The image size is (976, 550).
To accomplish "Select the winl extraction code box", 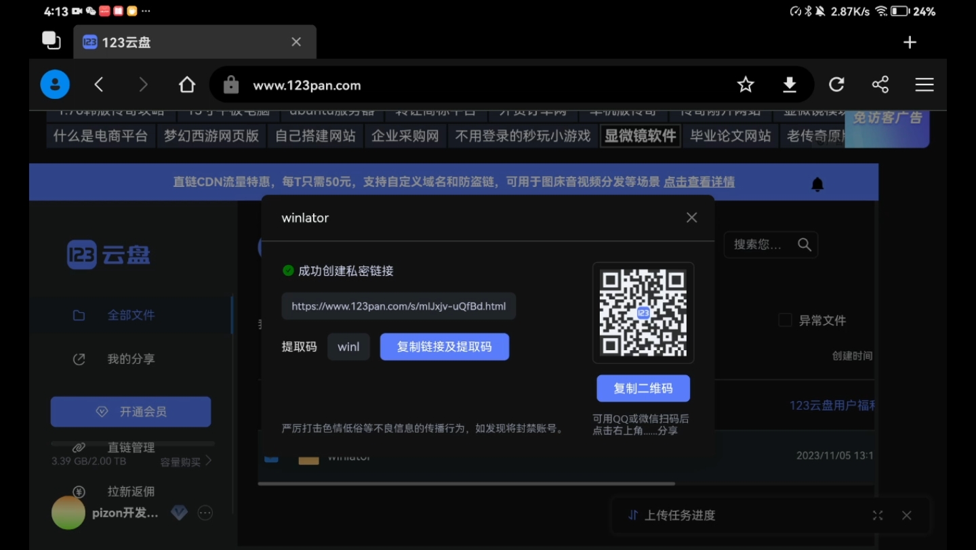I will coord(348,347).
